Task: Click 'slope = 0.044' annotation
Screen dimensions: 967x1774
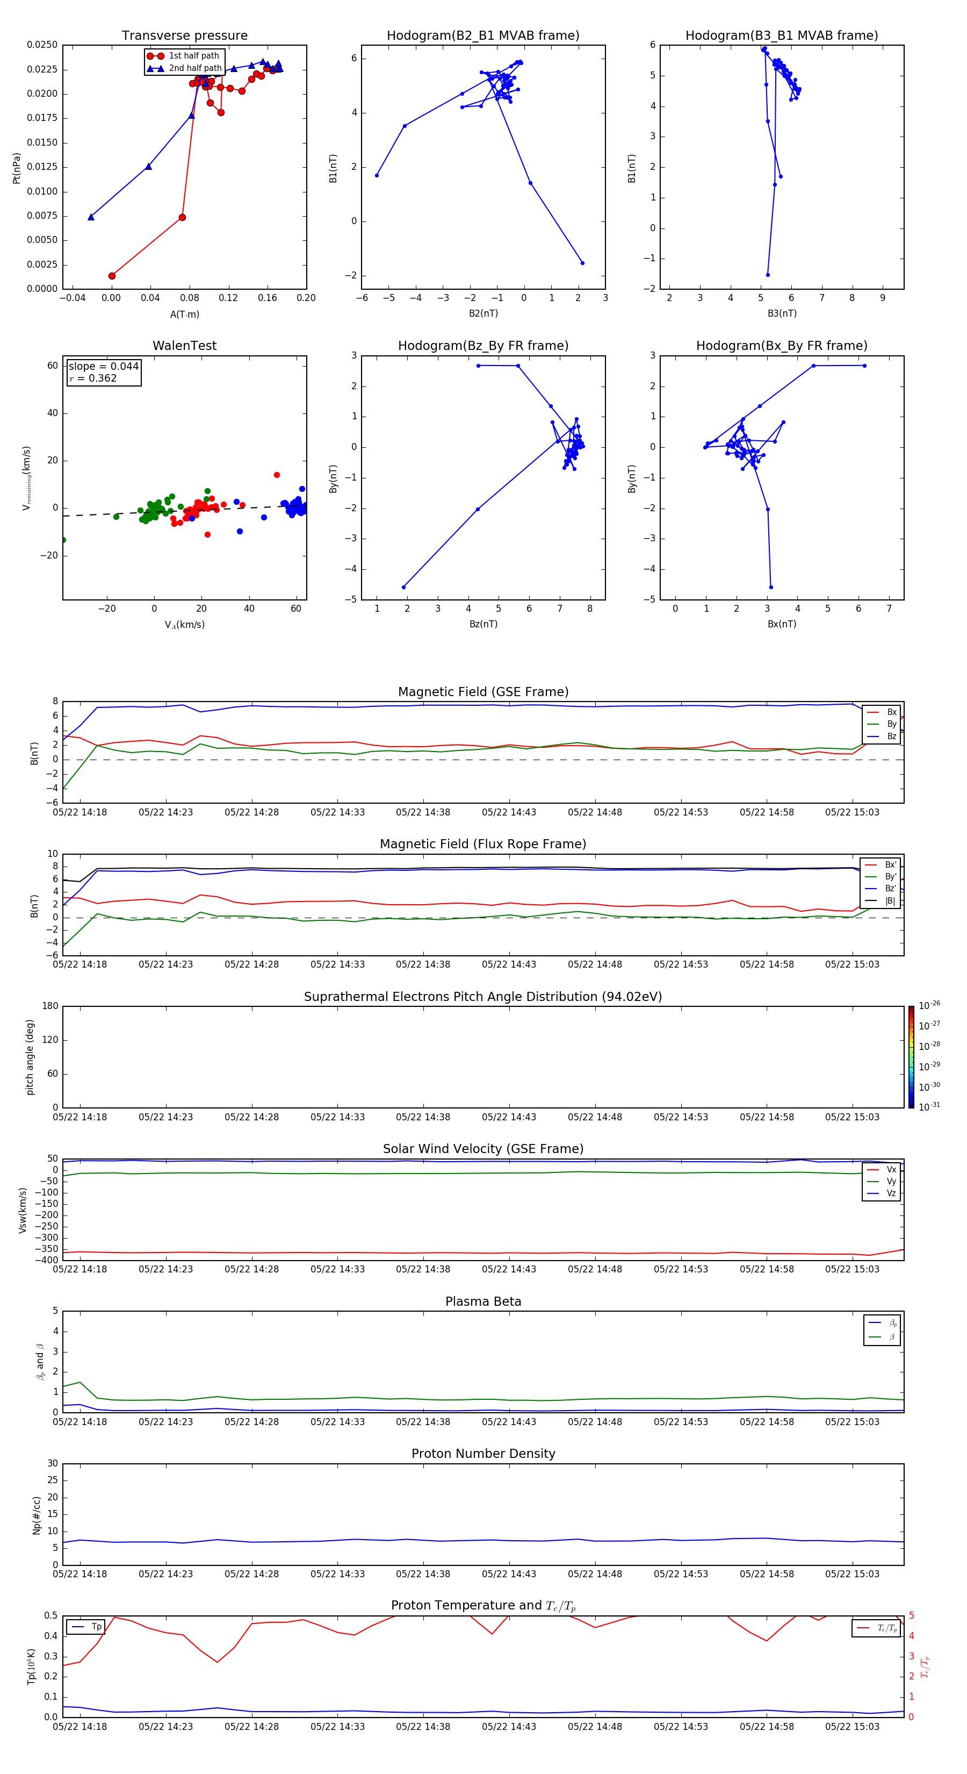Action: [104, 367]
